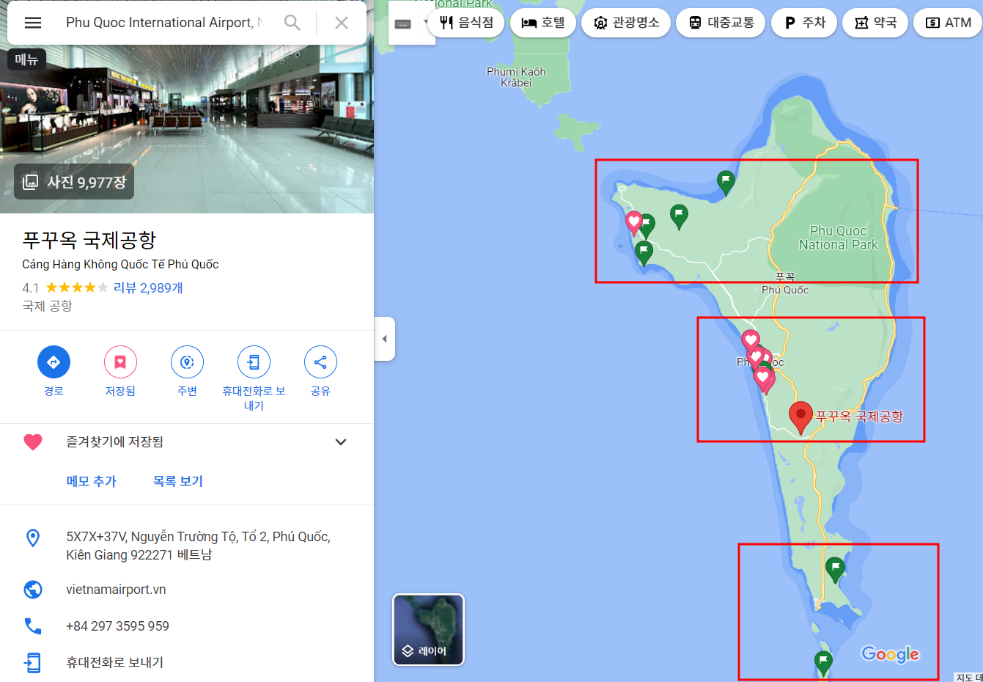983x682 pixels.
Task: Select the 대중교통 transit chip
Action: [x=721, y=23]
